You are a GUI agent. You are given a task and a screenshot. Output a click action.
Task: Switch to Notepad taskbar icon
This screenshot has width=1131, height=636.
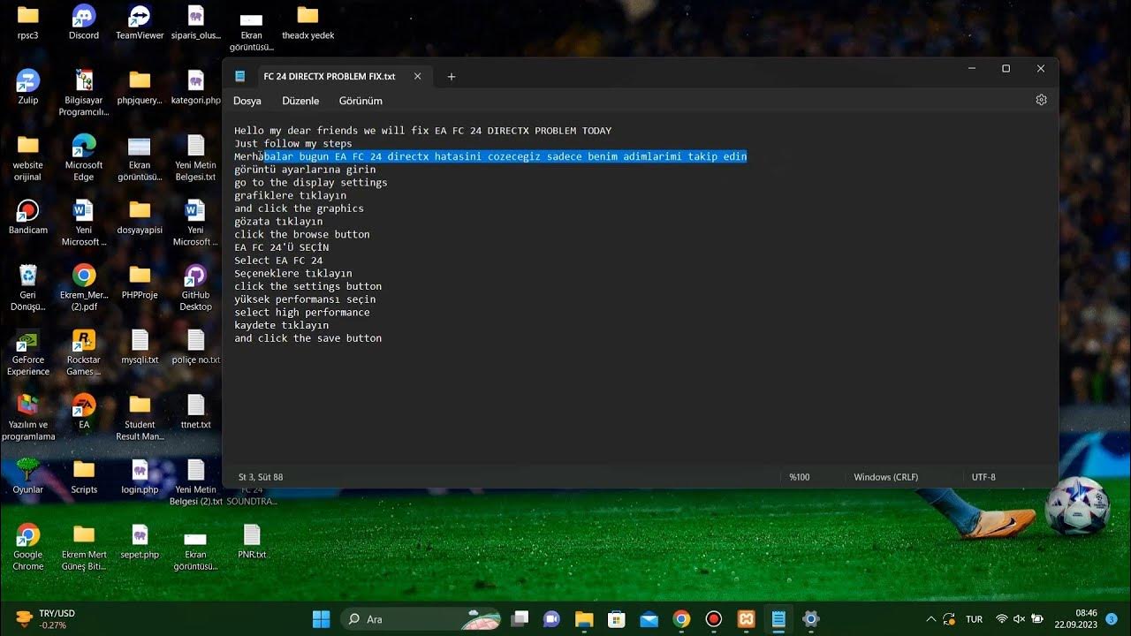pos(778,618)
